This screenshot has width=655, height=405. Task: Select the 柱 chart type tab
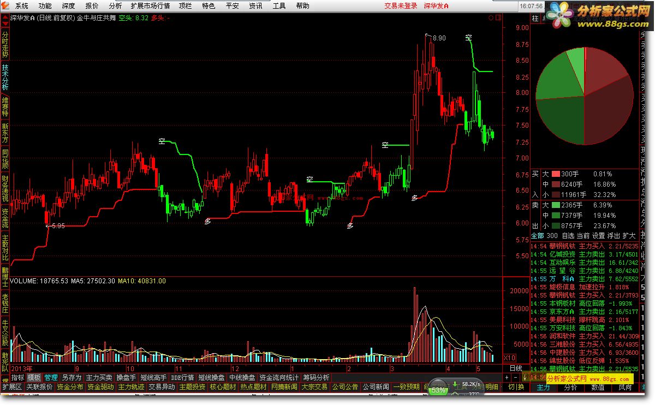point(535,19)
